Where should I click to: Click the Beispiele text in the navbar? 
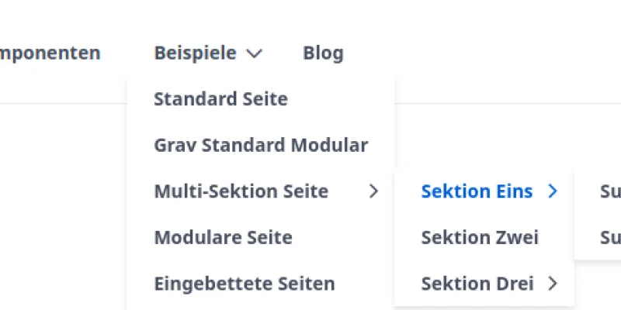(195, 53)
